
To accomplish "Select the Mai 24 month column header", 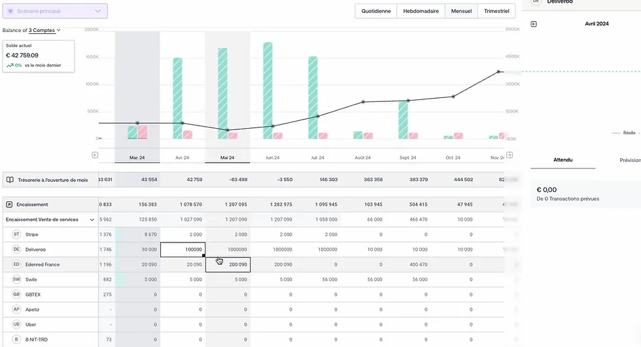I will [227, 157].
